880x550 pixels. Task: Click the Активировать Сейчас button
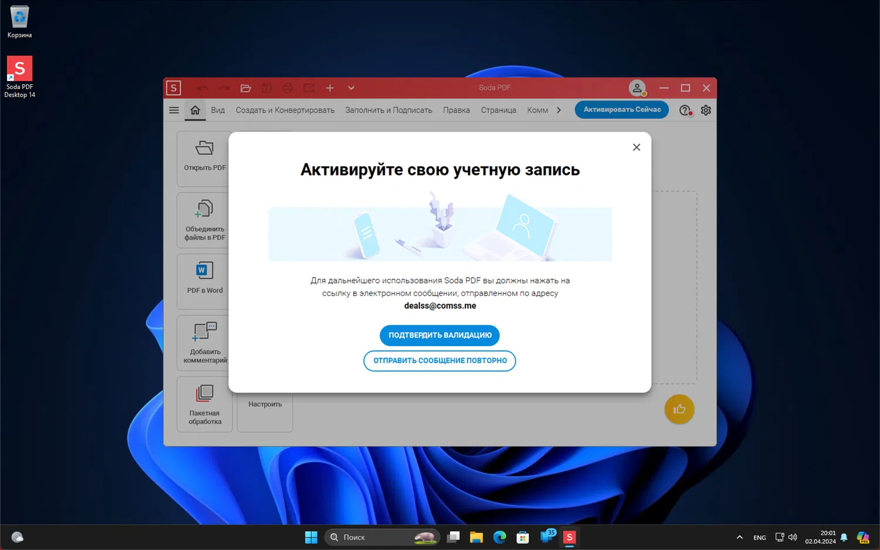click(x=622, y=110)
